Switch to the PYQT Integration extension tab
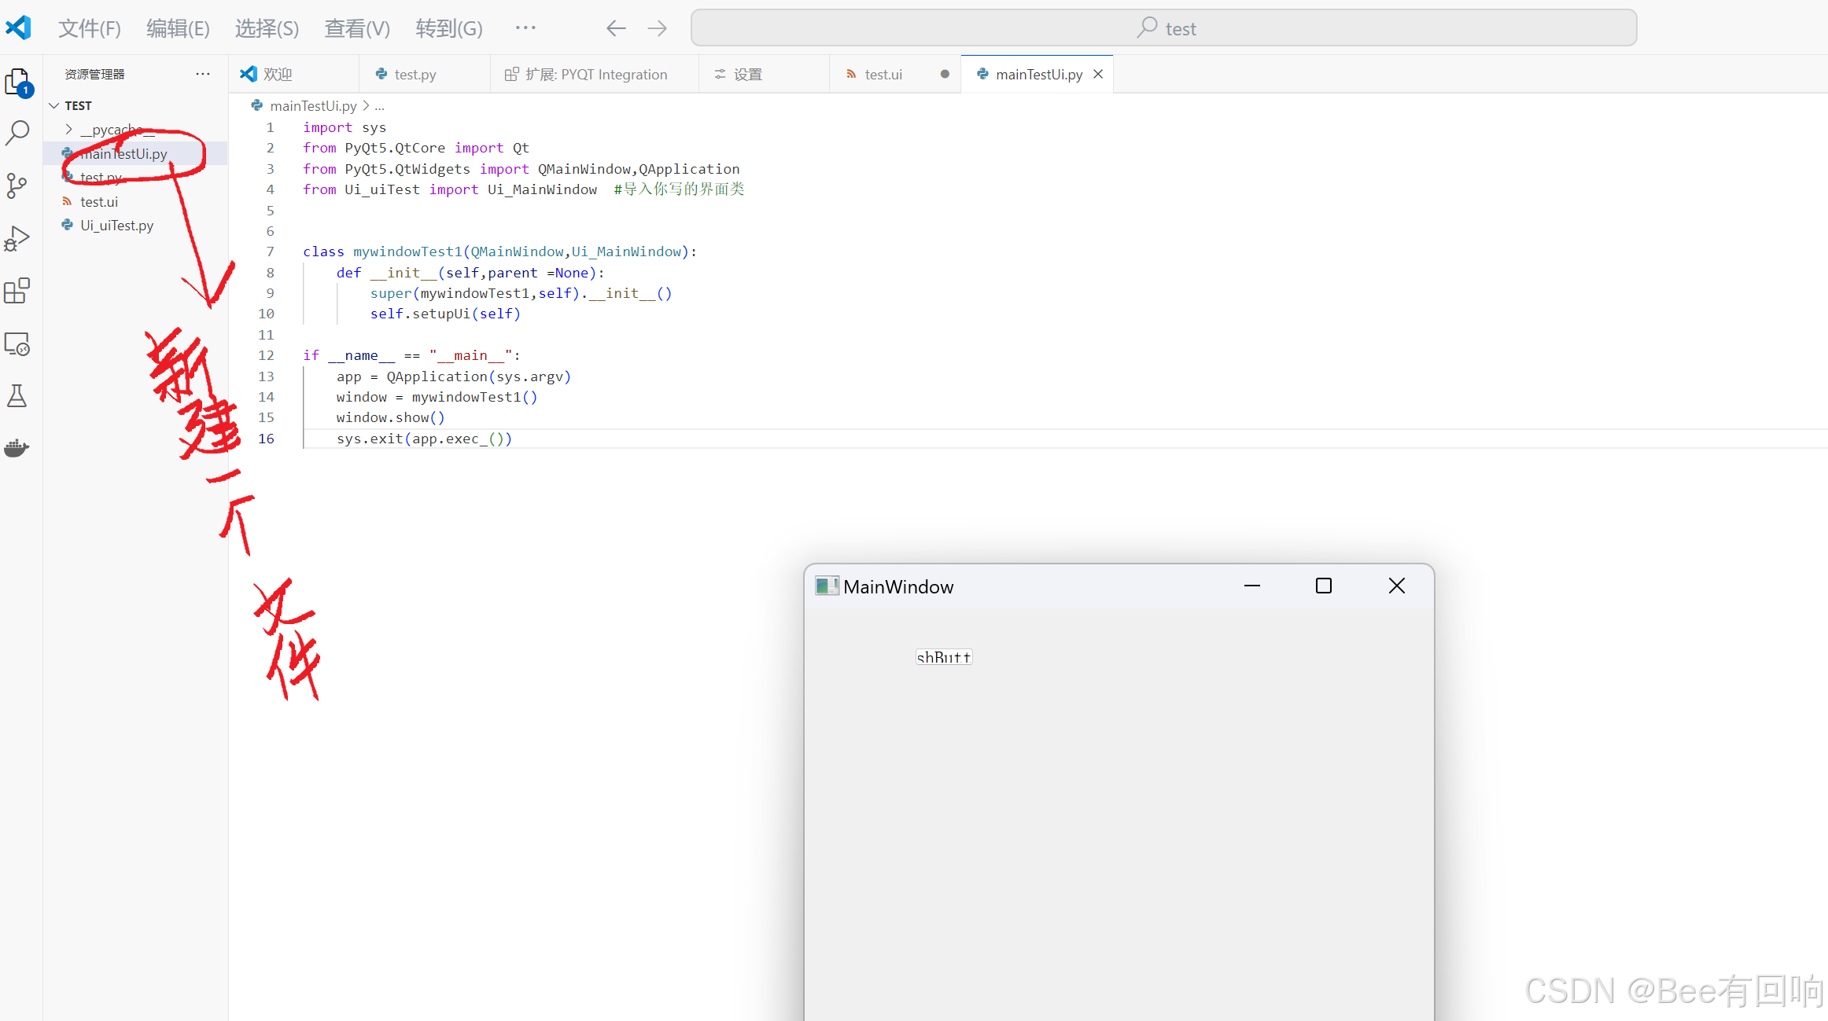The height and width of the screenshot is (1021, 1828). click(x=595, y=74)
